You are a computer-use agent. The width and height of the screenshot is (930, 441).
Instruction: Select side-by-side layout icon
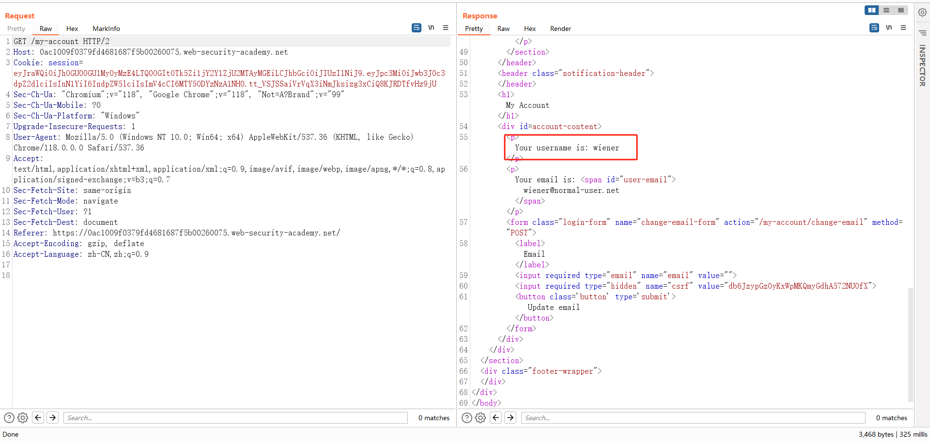871,10
